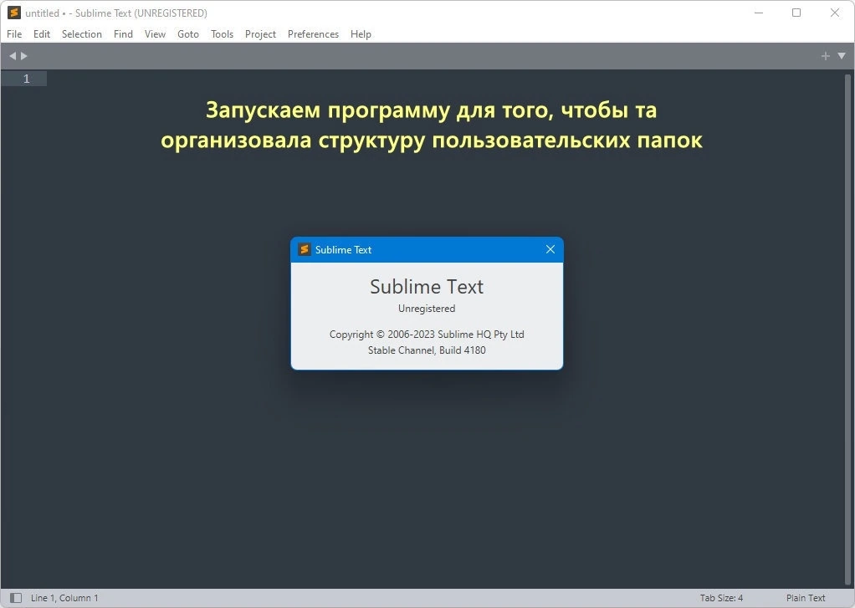Open the Edit menu

pyautogui.click(x=42, y=33)
